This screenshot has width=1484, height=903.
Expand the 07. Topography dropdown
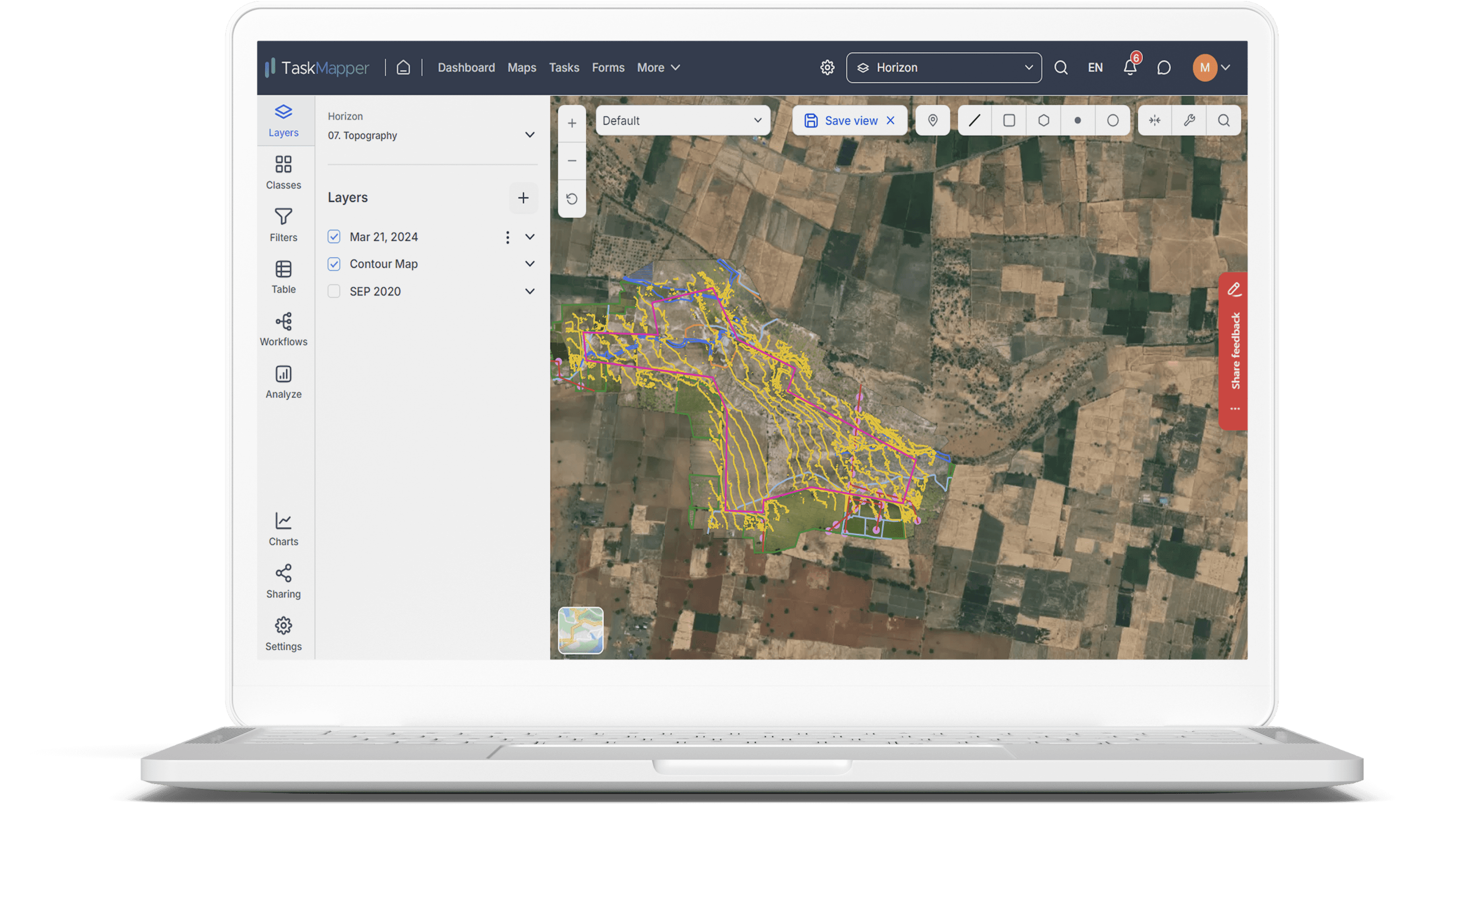(530, 134)
